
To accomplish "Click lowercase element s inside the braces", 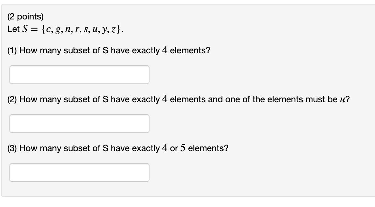I will pyautogui.click(x=86, y=29).
